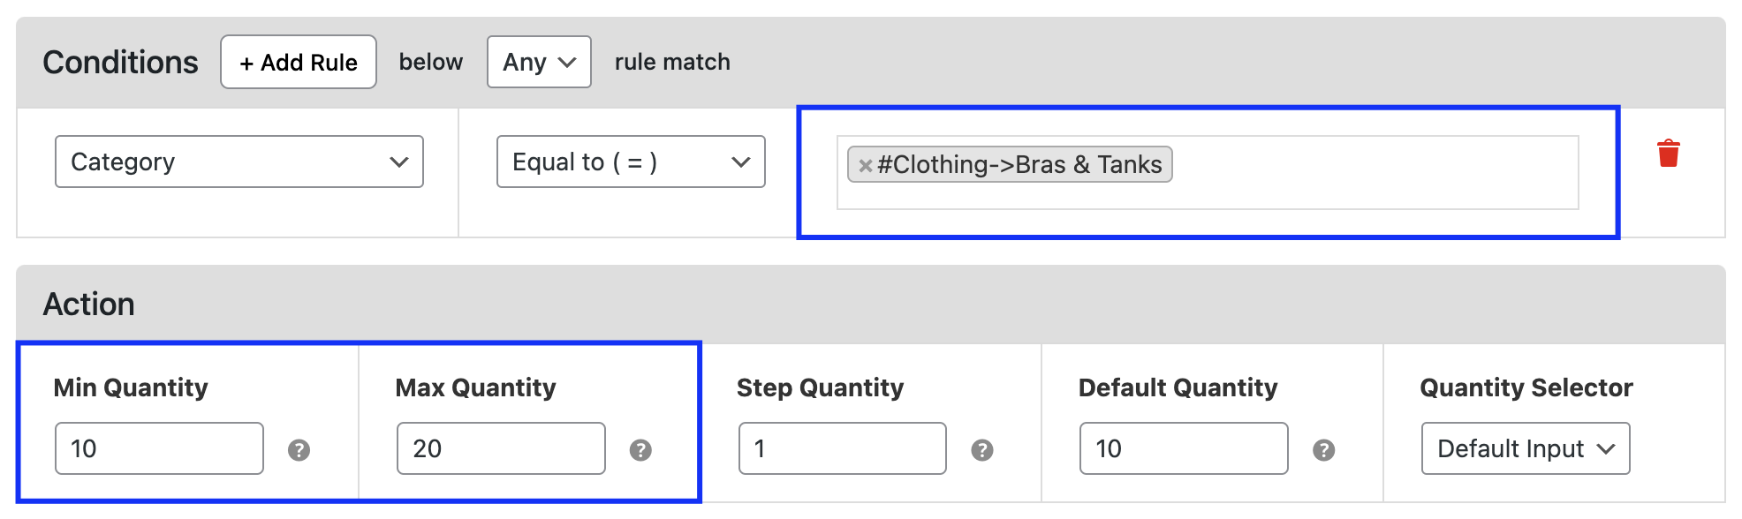Show help for Min Quantity

[x=299, y=450]
